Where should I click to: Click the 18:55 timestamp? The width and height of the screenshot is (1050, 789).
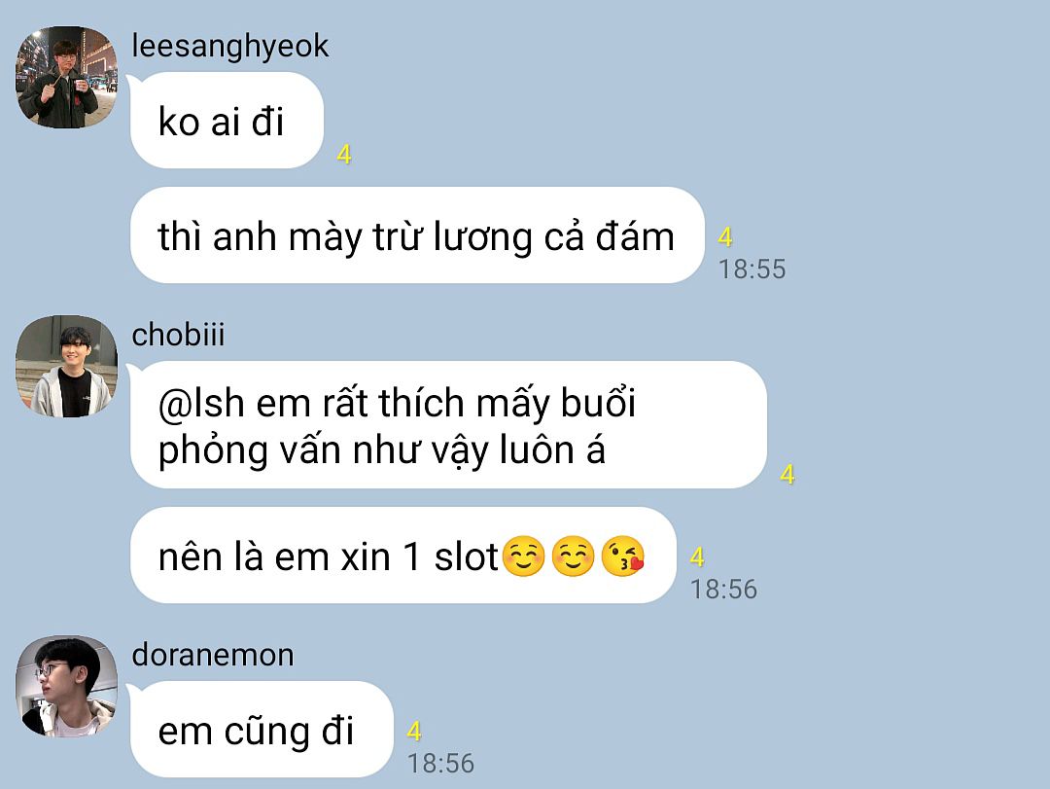pyautogui.click(x=752, y=269)
